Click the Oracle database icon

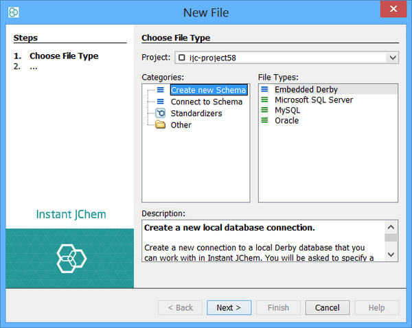click(x=265, y=120)
